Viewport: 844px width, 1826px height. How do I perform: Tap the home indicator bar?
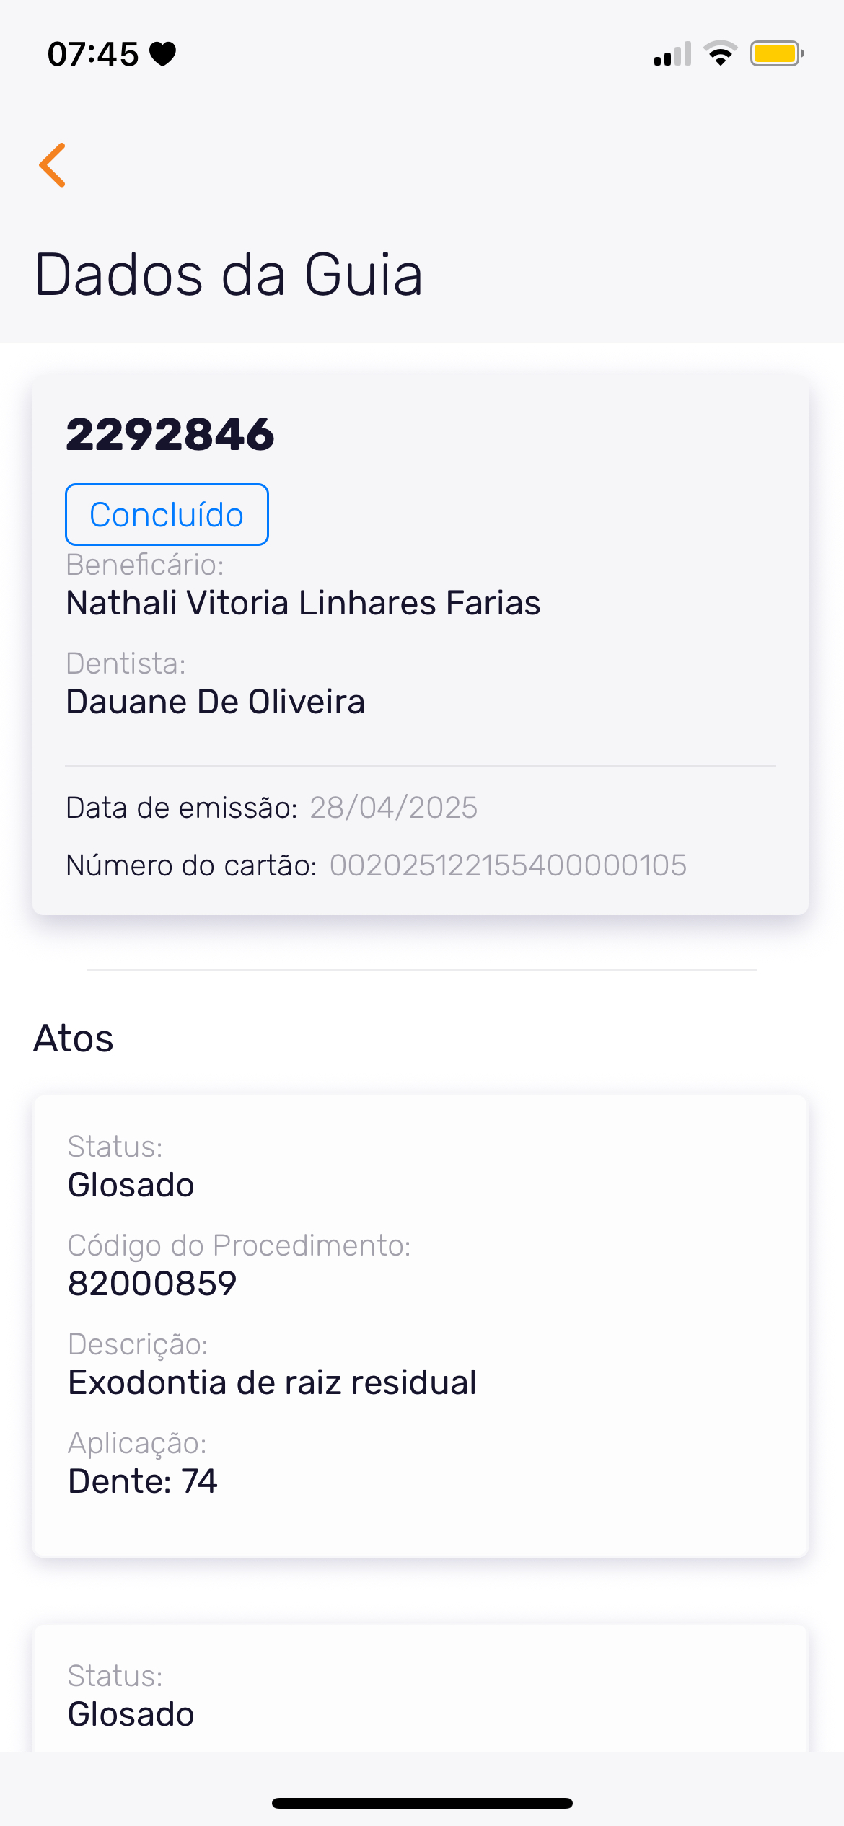422,1803
